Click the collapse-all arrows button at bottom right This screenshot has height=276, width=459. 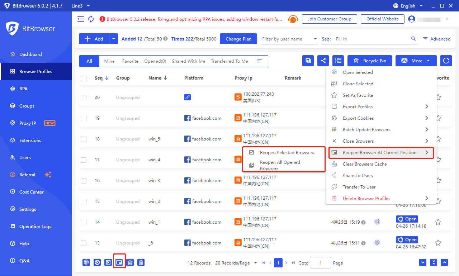click(434, 263)
